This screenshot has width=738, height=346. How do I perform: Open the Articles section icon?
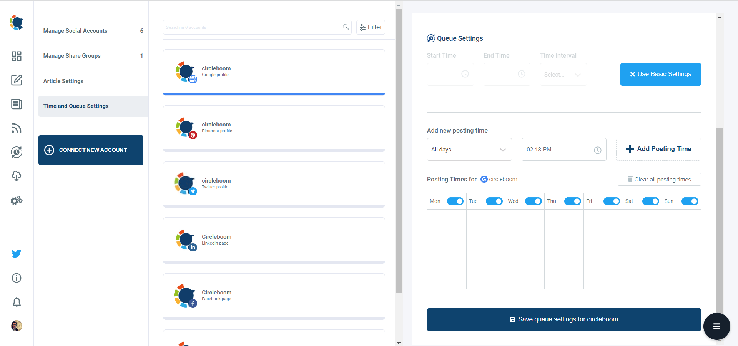[16, 104]
